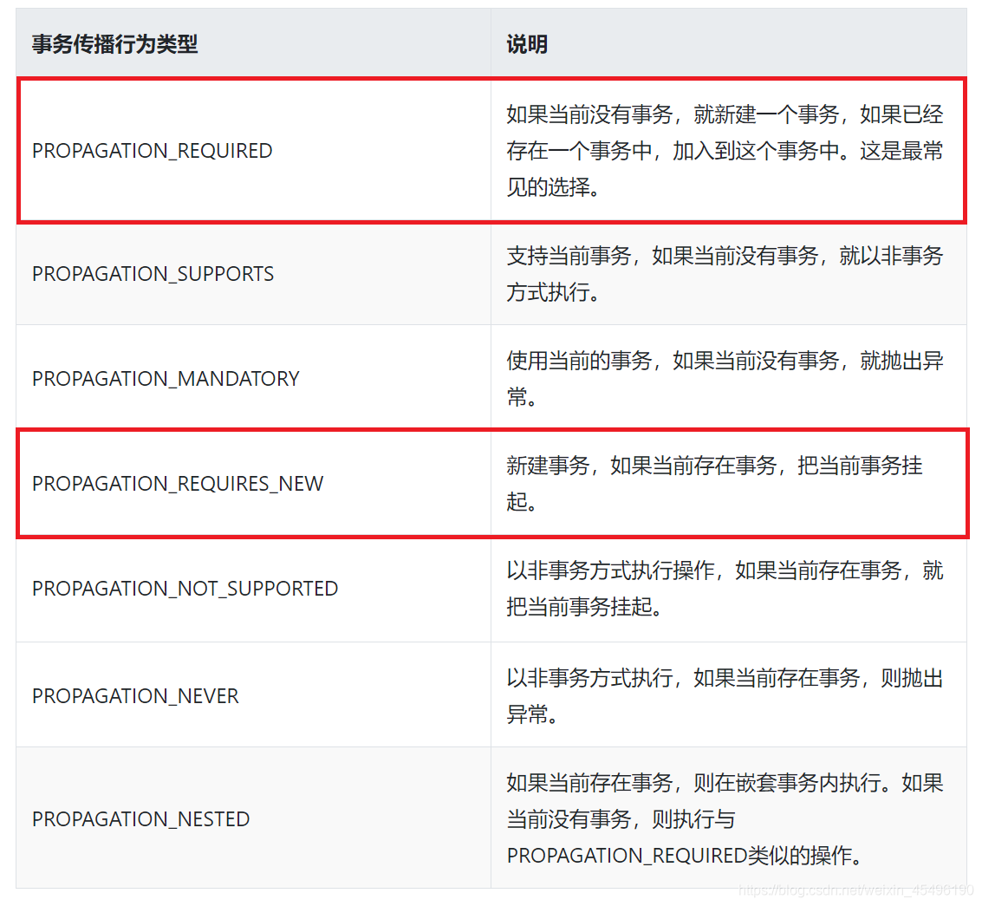The height and width of the screenshot is (906, 982).
Task: Click description 以非事务方式执行，如果当前存在事务，则抛出异常
Action: (x=725, y=695)
